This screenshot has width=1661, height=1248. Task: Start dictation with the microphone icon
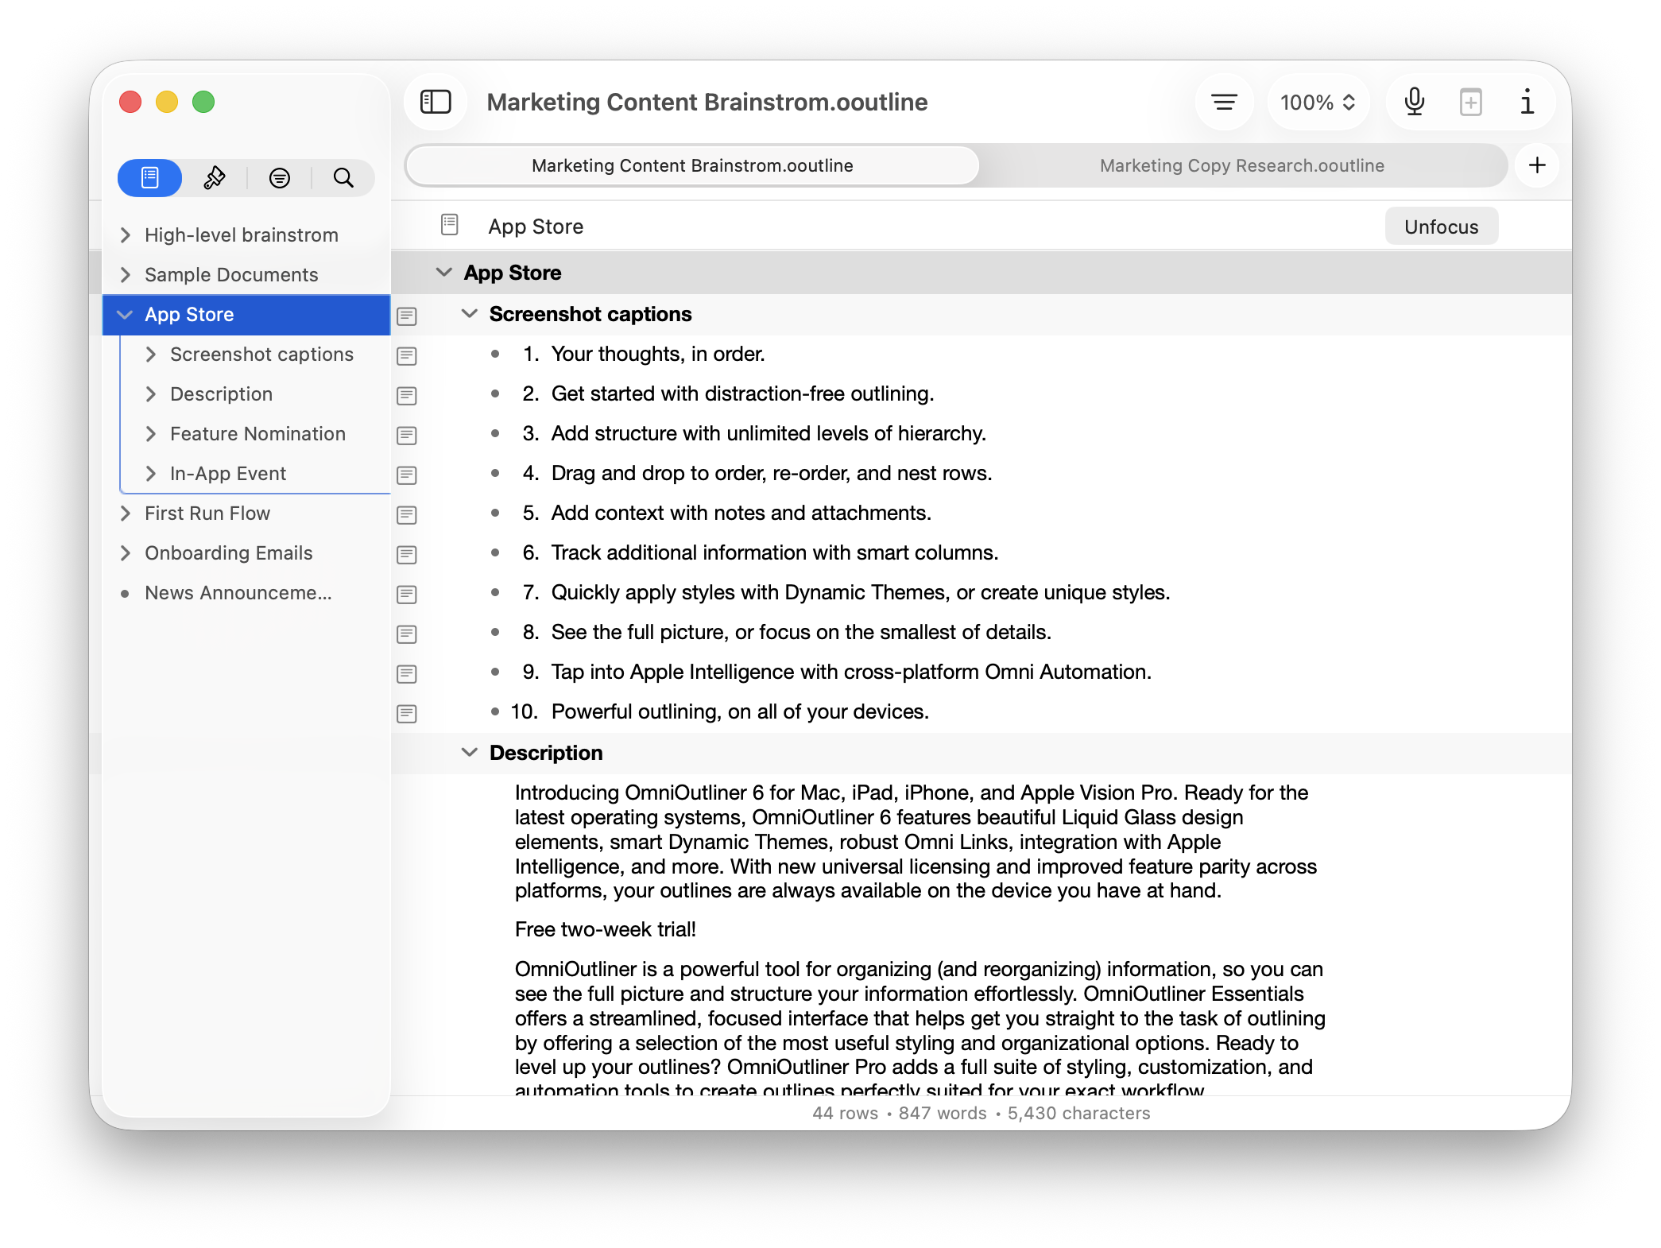1414,102
